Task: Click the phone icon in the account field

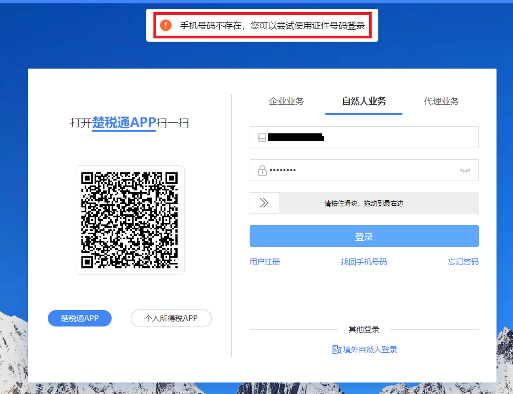Action: [x=262, y=138]
